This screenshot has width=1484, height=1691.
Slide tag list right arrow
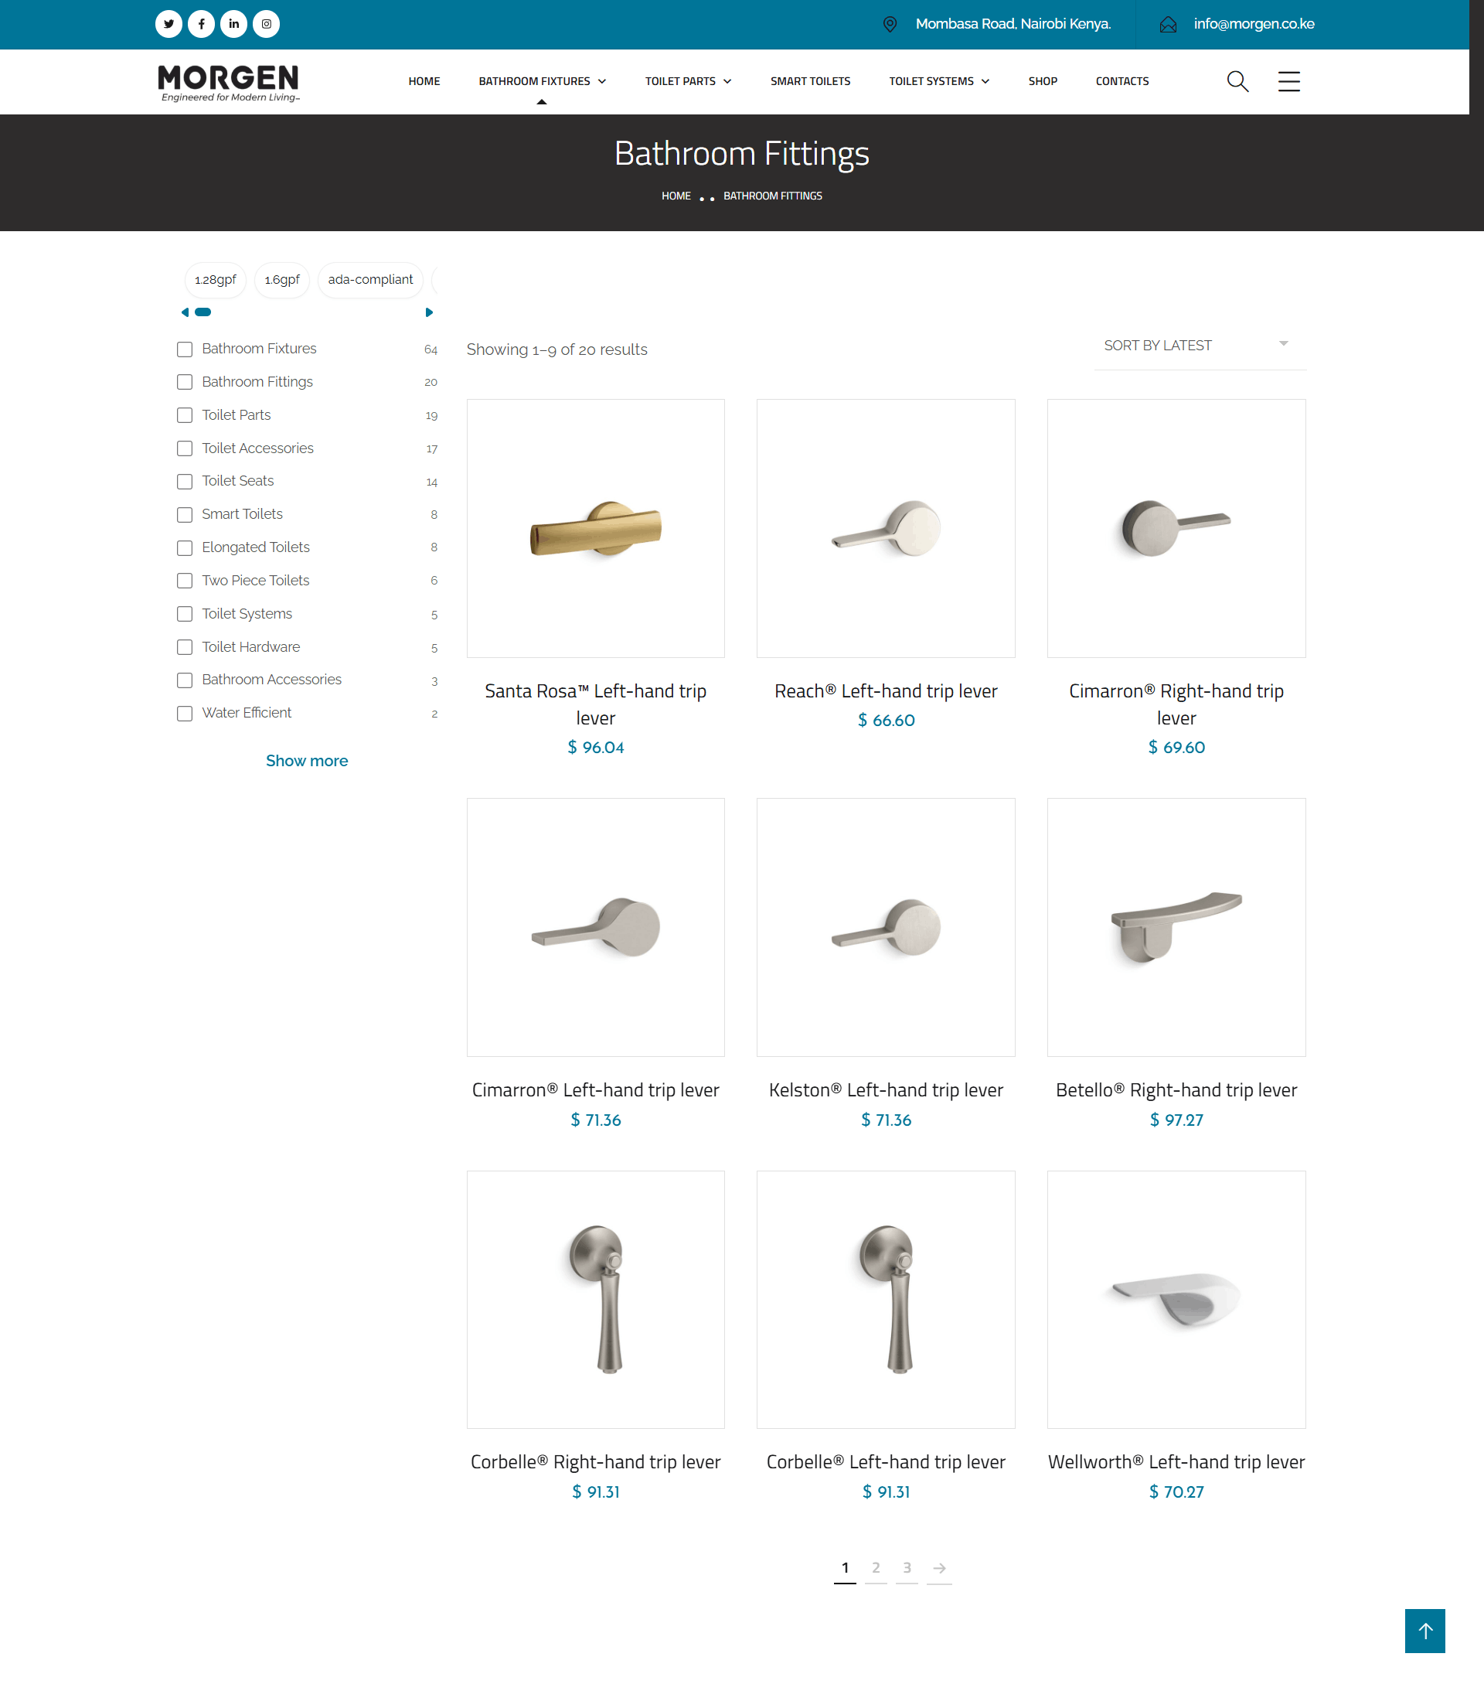[428, 312]
